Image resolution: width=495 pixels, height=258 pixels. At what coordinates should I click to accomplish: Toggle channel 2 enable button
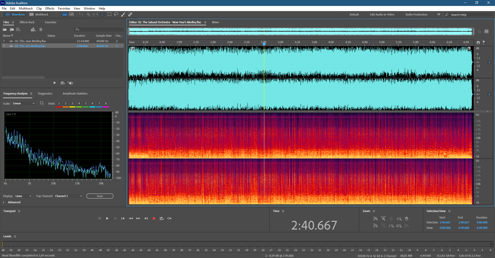[489, 94]
